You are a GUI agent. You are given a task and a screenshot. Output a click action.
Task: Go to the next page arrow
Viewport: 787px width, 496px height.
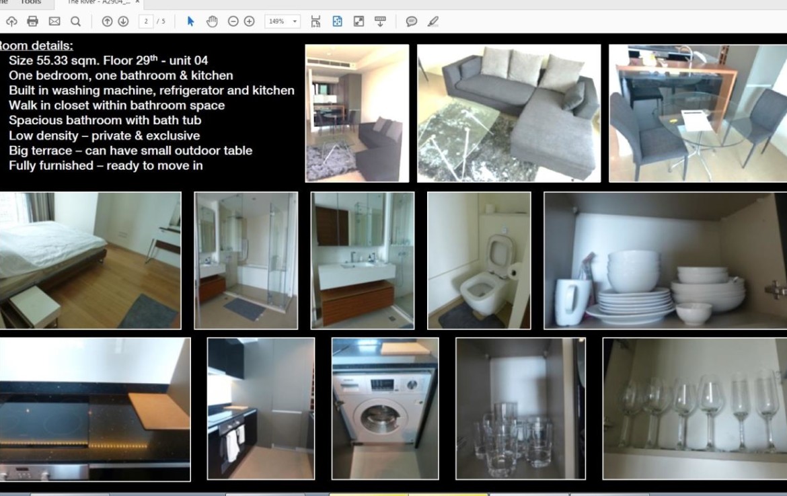(123, 22)
